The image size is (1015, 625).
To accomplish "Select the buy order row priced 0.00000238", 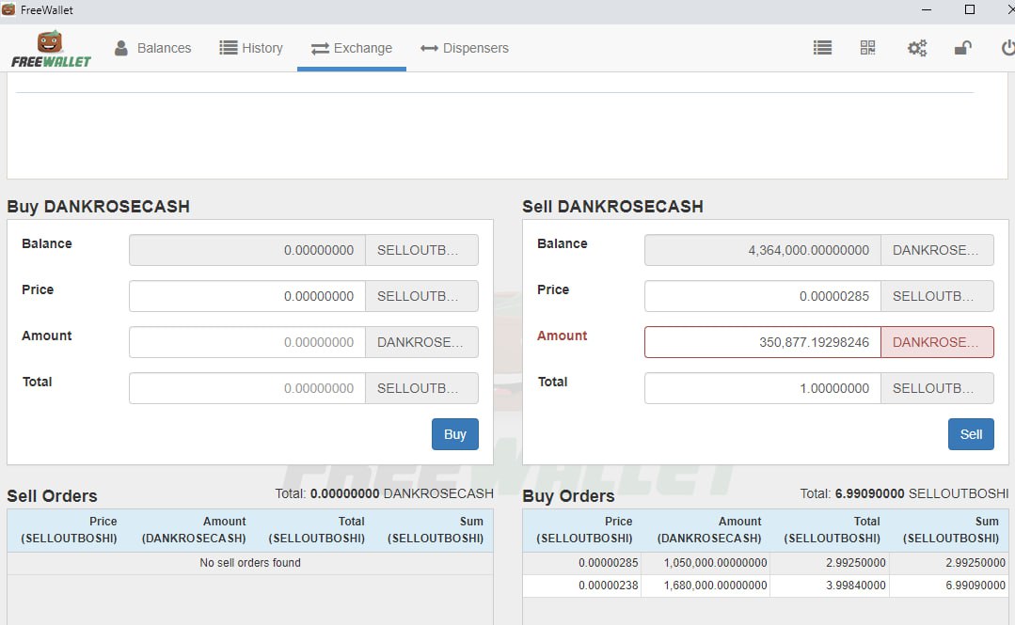I will [x=765, y=586].
